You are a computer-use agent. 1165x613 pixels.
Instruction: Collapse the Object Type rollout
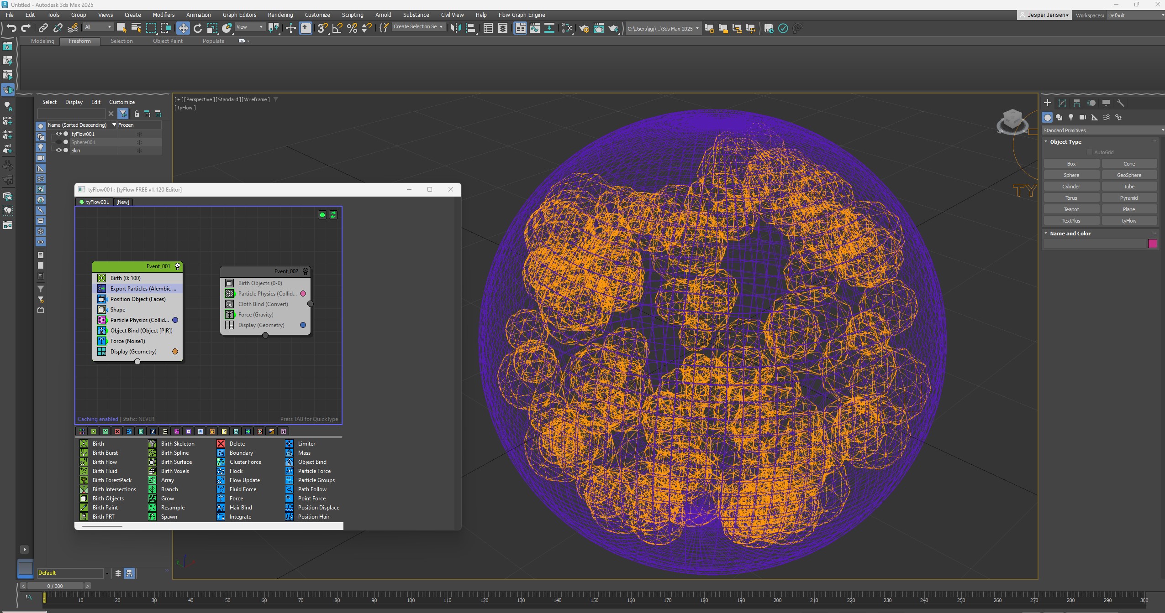(x=1046, y=142)
